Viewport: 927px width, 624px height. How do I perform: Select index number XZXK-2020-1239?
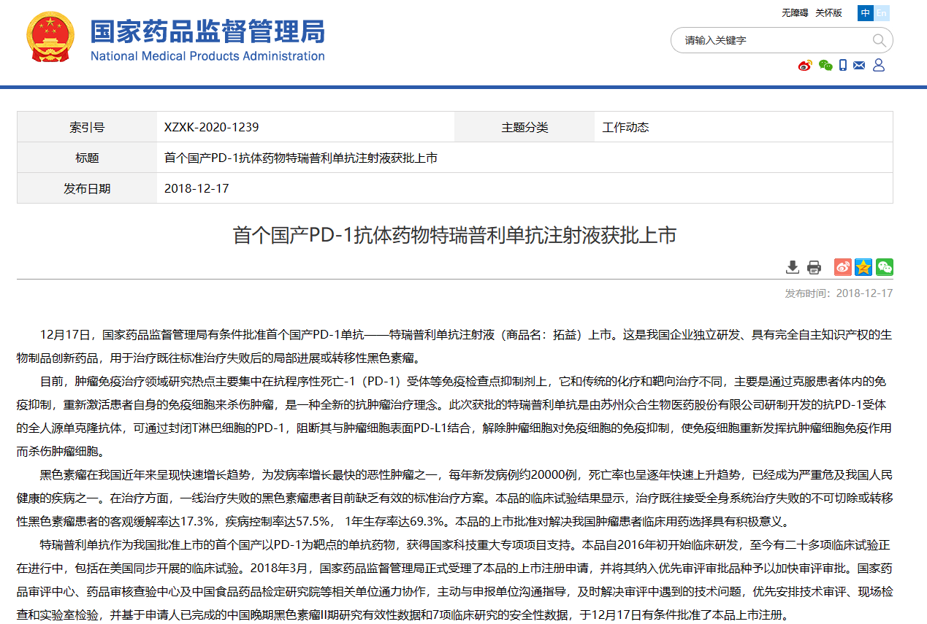coord(212,127)
